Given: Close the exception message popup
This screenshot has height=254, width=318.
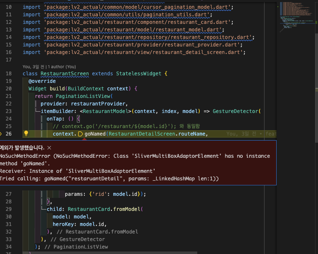Looking at the screenshot, I should tap(49, 148).
